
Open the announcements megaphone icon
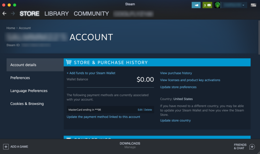click(x=196, y=5)
